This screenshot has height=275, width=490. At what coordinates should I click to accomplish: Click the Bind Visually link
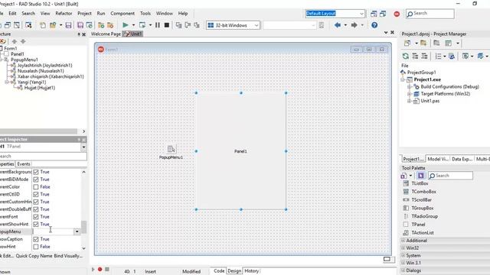68,256
